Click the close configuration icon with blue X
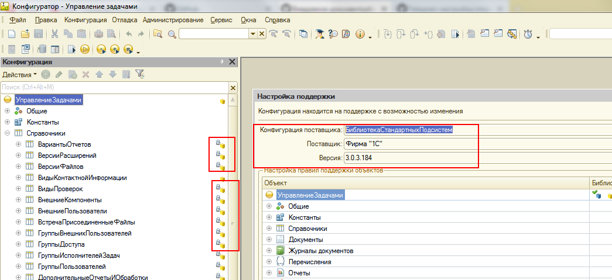The width and height of the screenshot is (612, 280). (26, 49)
